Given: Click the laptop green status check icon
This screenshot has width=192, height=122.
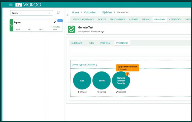Looking at the screenshot, I should pos(11,25).
